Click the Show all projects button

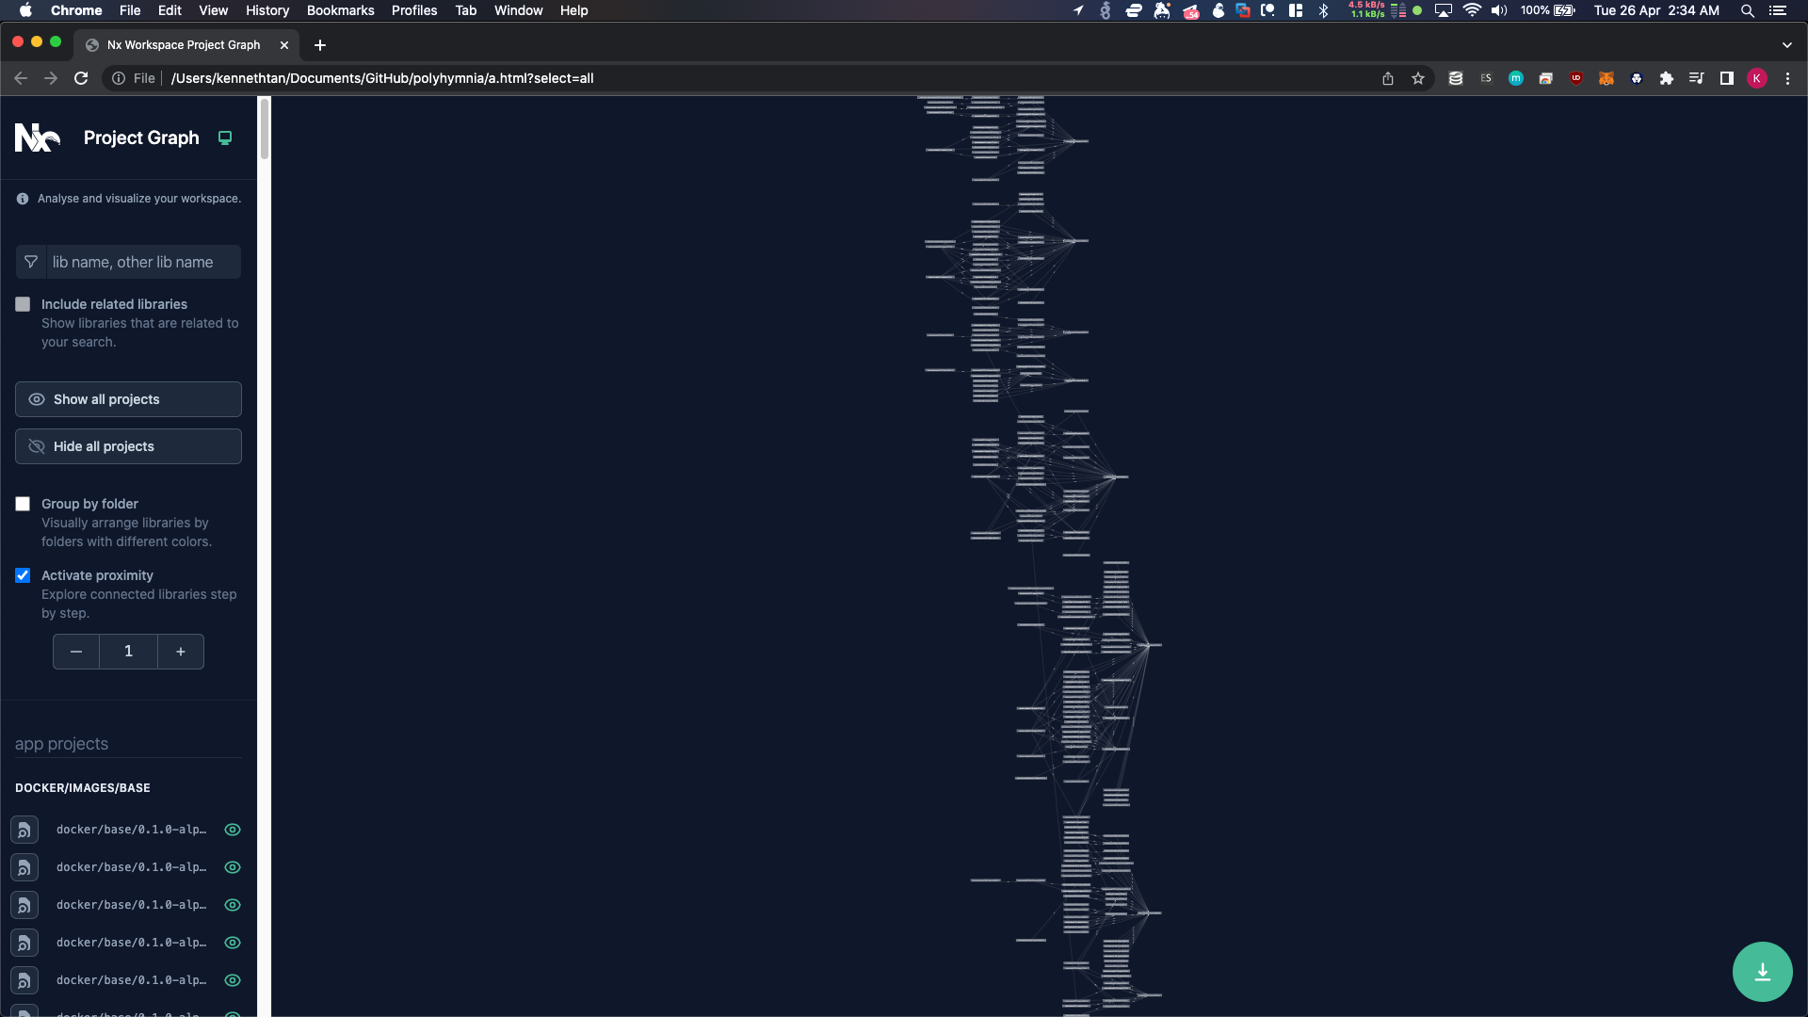[127, 398]
